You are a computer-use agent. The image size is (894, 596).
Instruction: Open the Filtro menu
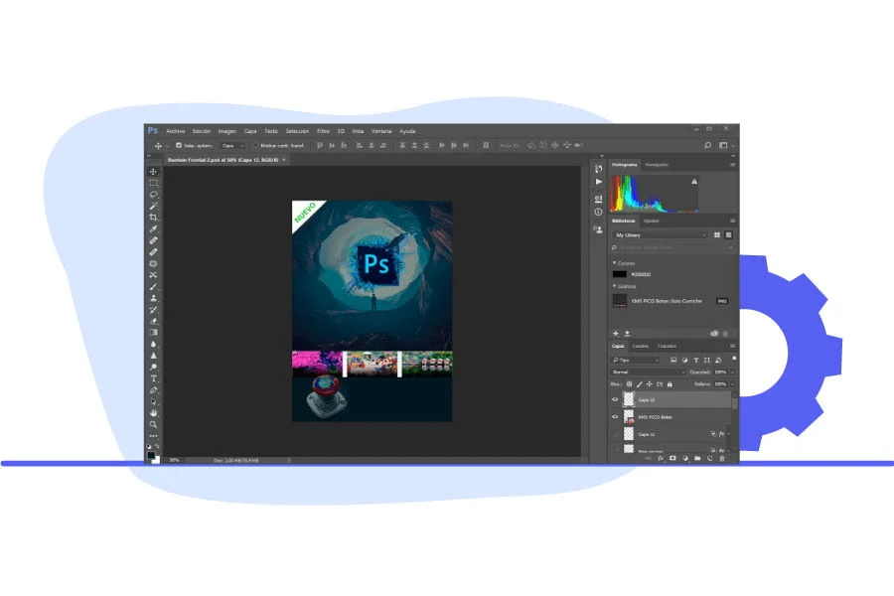point(323,131)
